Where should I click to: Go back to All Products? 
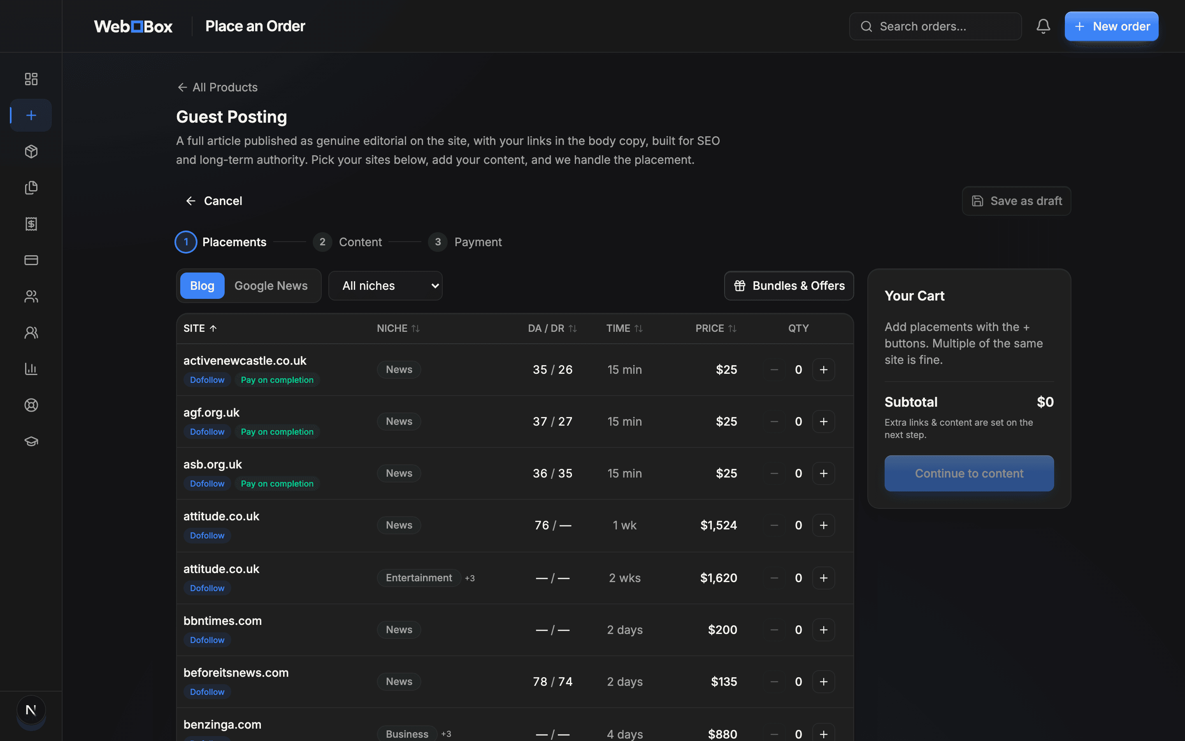pos(217,87)
